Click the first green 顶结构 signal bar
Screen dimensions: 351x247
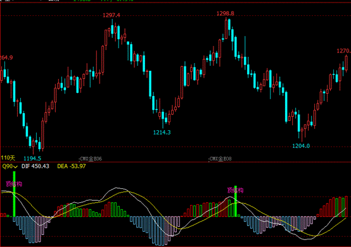[14, 194]
